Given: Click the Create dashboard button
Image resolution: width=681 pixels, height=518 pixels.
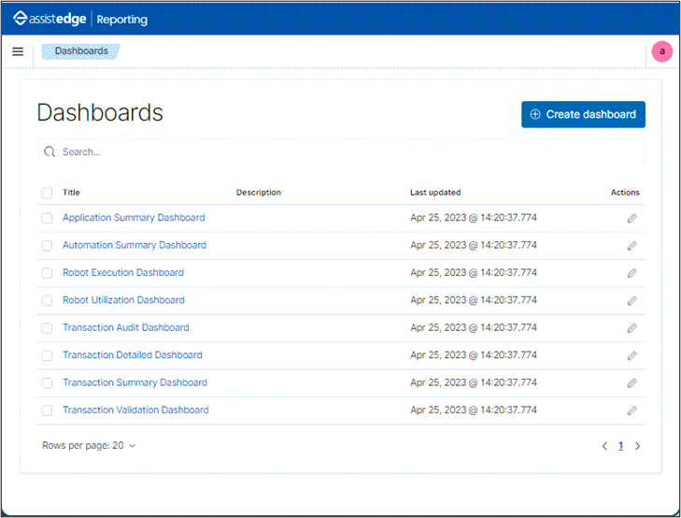Looking at the screenshot, I should (583, 114).
